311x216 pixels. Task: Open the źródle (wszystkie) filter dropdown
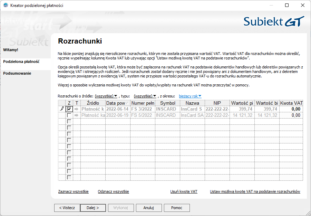tap(106, 96)
